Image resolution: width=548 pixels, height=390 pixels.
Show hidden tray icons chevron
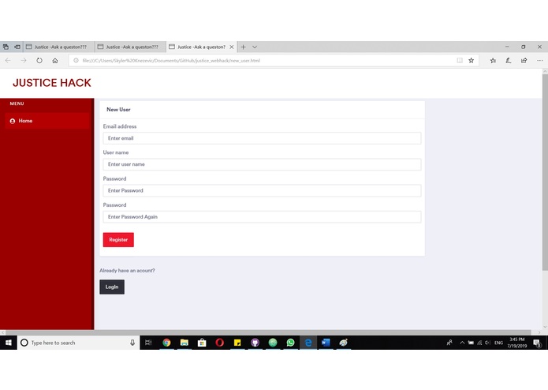click(x=462, y=343)
